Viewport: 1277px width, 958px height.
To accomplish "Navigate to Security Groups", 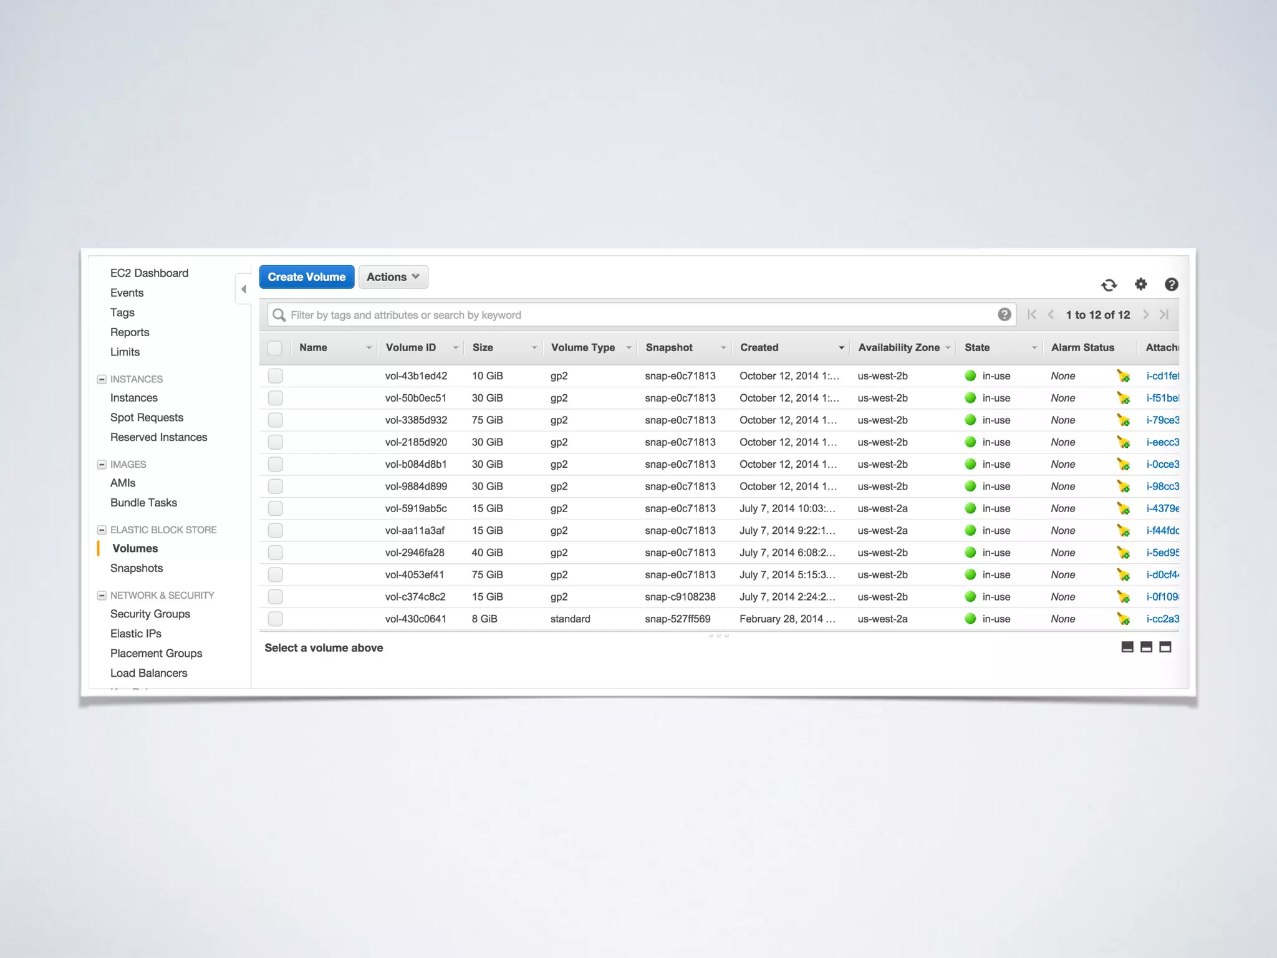I will 150,614.
